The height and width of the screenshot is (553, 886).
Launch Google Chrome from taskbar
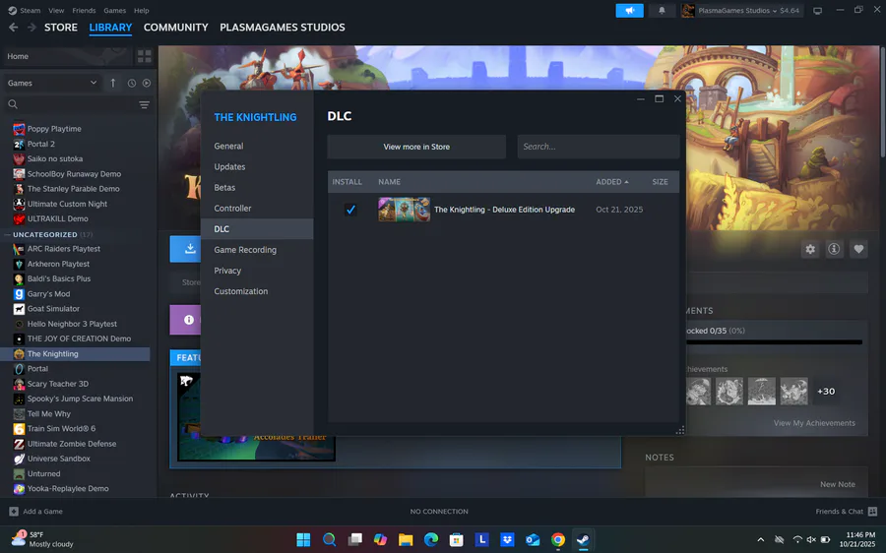tap(558, 539)
